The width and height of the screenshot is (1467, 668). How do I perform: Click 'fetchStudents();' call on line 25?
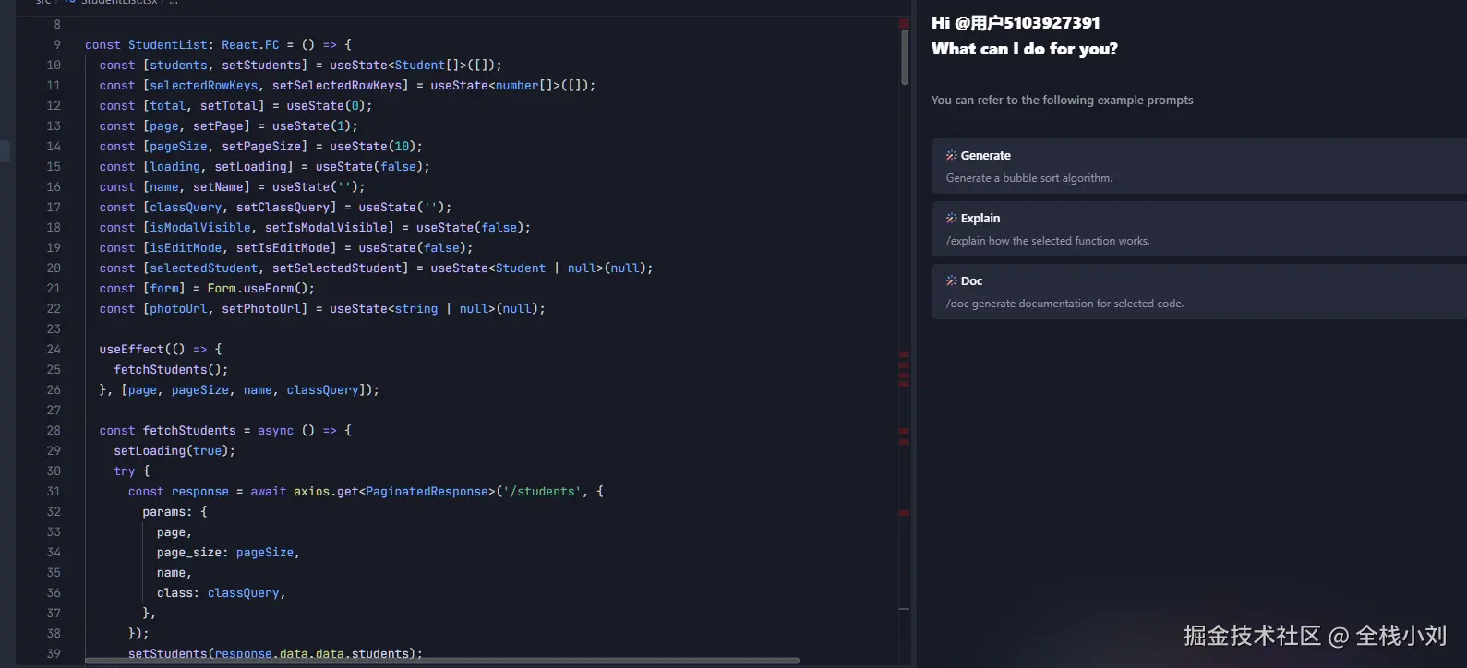pyautogui.click(x=172, y=369)
